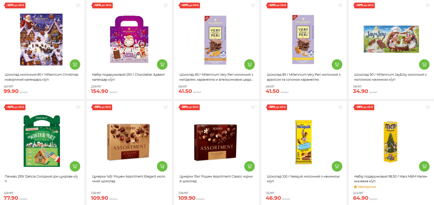Add Delicia cookie house to cart
434x205 pixels.
click(75, 166)
